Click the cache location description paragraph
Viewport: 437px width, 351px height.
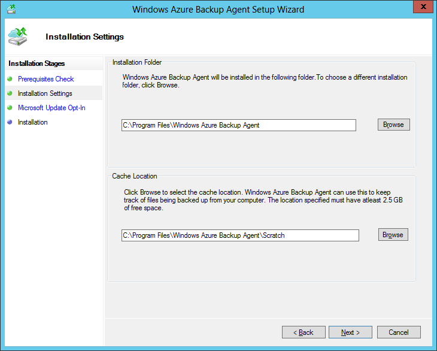(263, 200)
